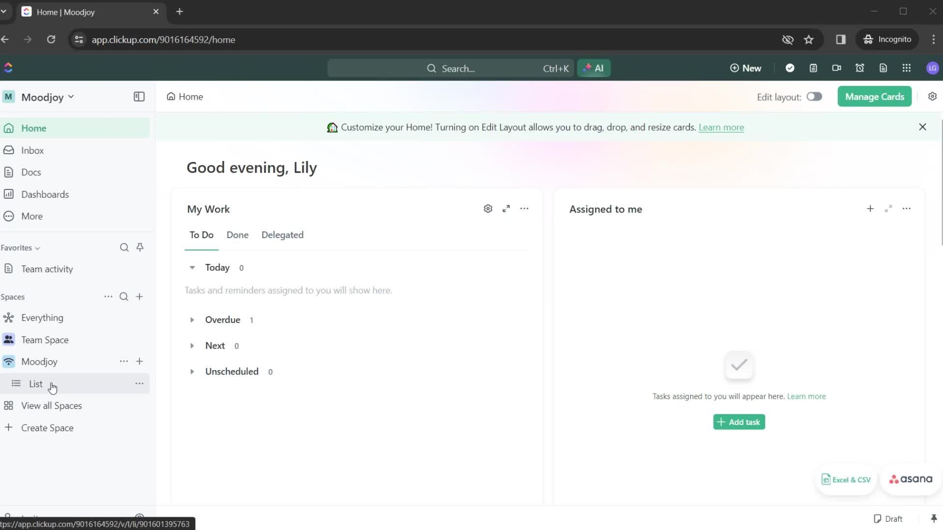943x530 pixels.
Task: Expand the Next tasks section
Action: pos(192,345)
